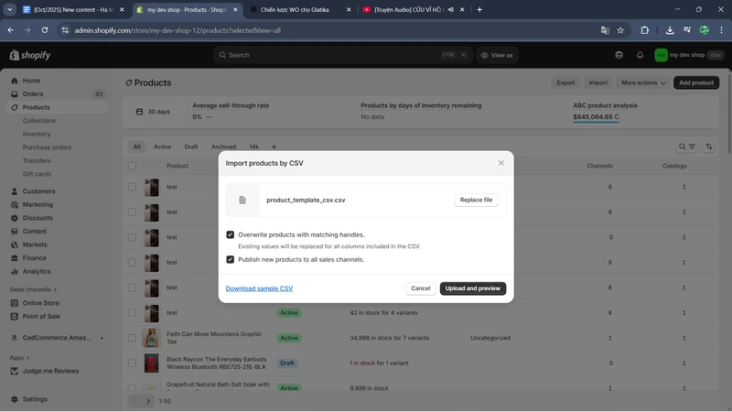The height and width of the screenshot is (412, 732).
Task: Switch to the Active products tab
Action: coord(163,146)
